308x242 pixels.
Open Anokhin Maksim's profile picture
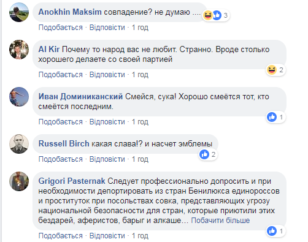point(19,12)
